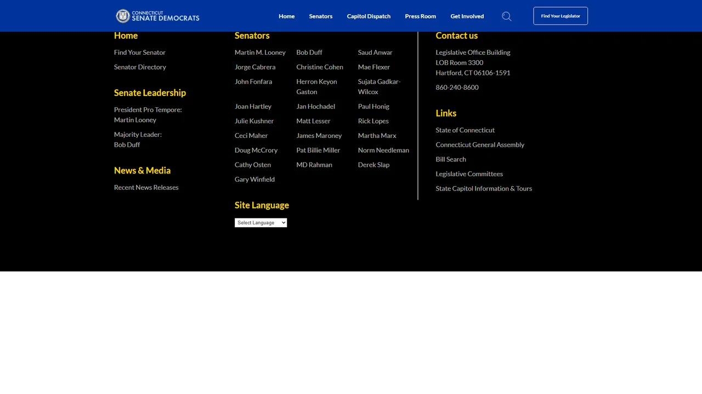Visit the Senator Directory link
This screenshot has height=394, width=702.
(140, 67)
